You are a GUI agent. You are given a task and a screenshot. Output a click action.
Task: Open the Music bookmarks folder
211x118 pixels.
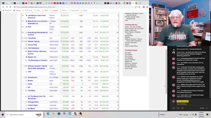coord(37,10)
